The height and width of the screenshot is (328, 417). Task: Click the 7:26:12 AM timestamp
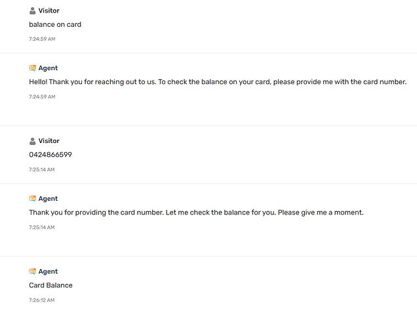[42, 300]
